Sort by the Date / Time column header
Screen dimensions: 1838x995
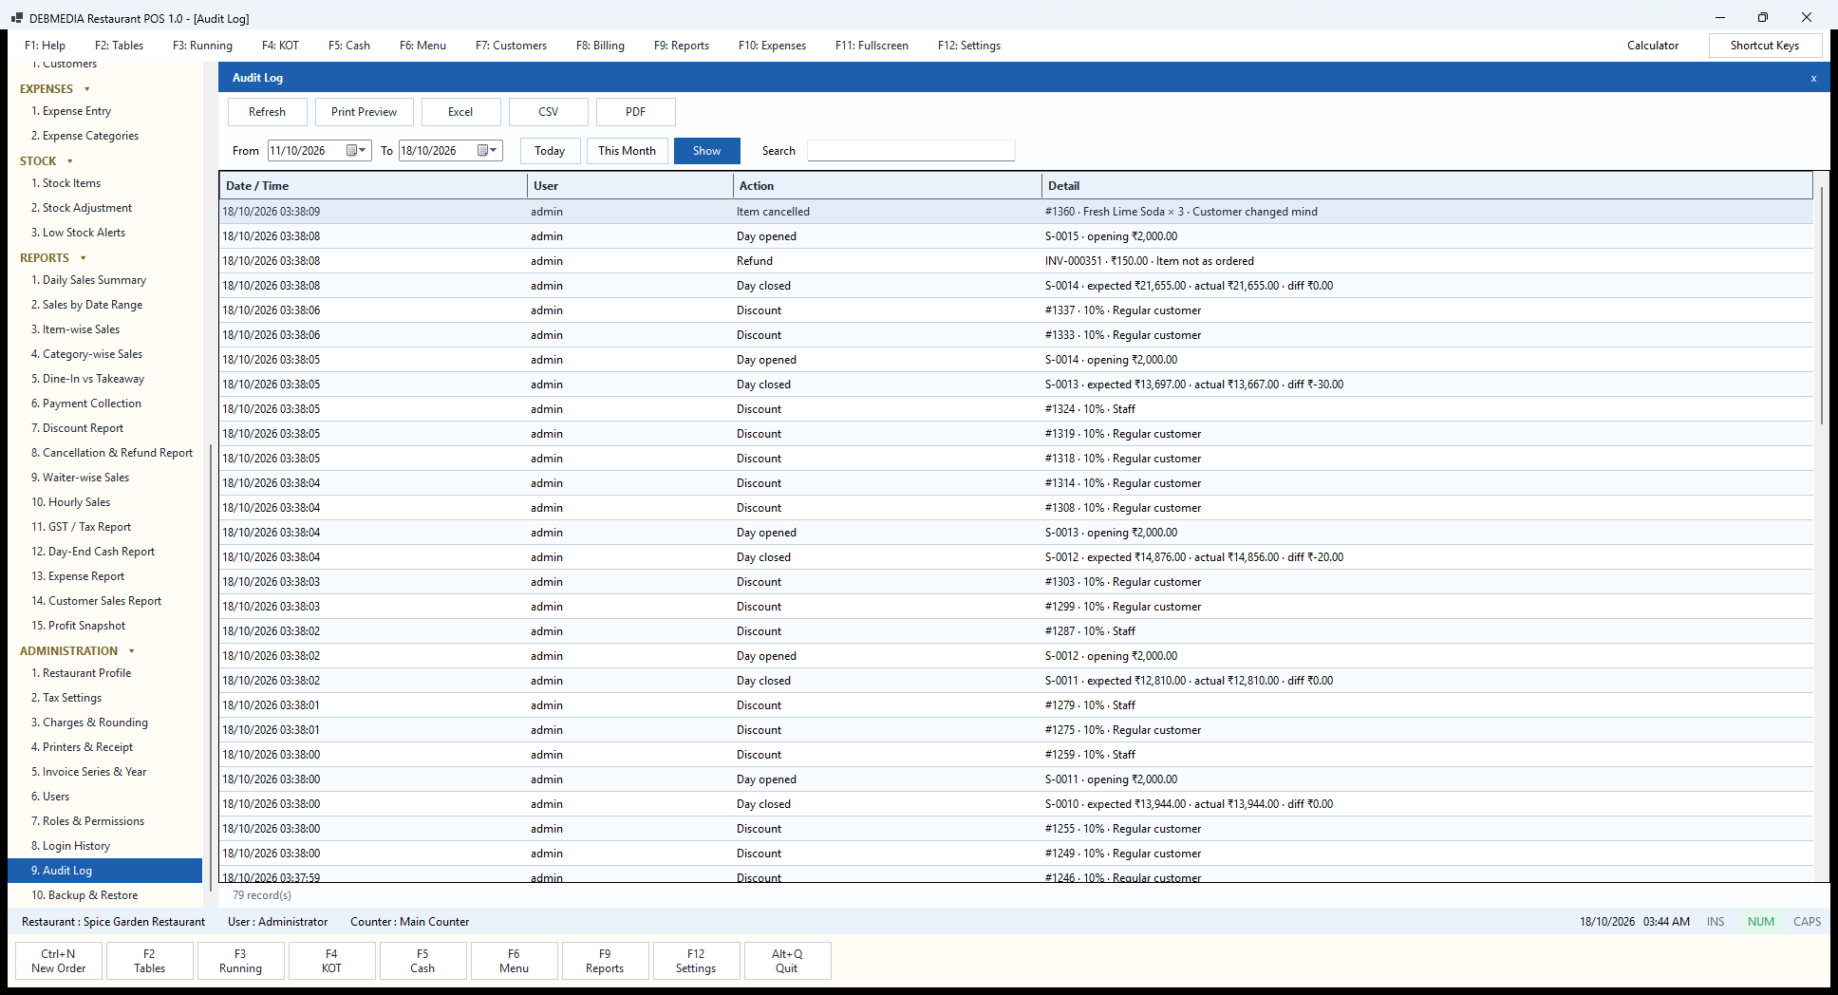373,186
